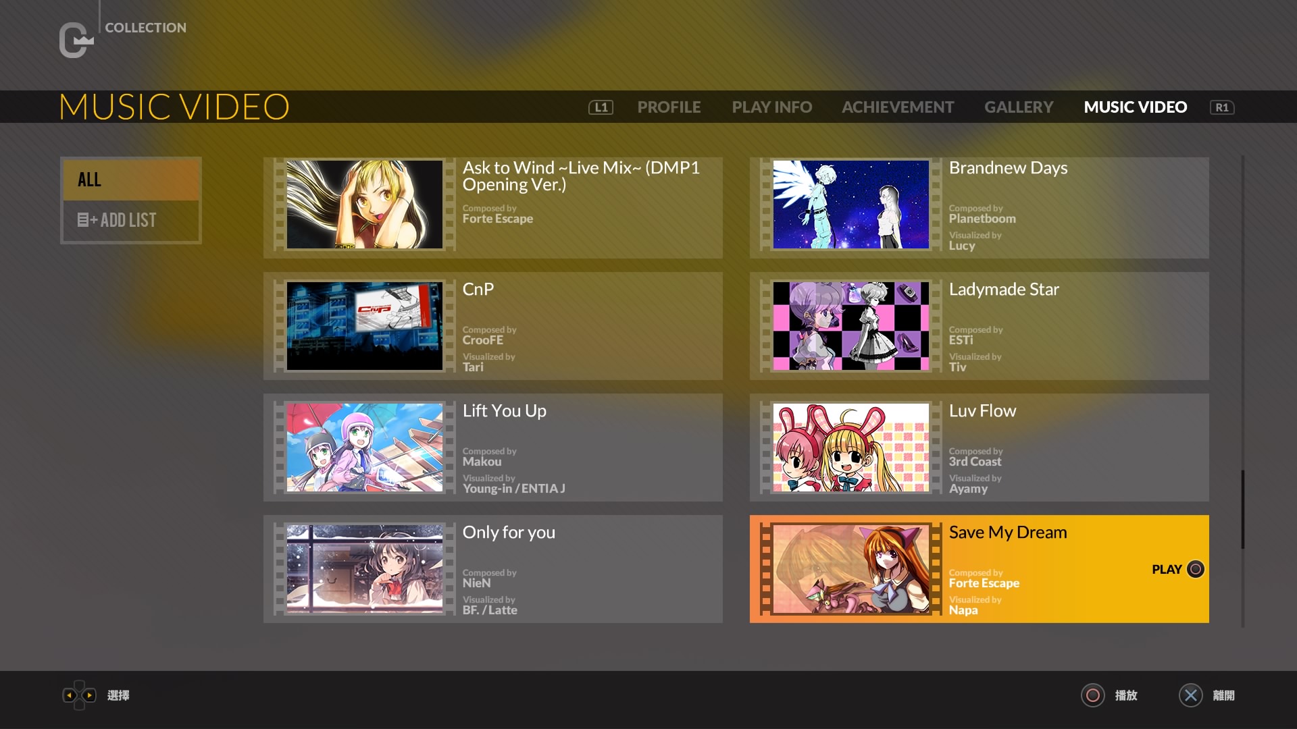
Task: Click the title 'Luv Flow'
Action: (982, 410)
